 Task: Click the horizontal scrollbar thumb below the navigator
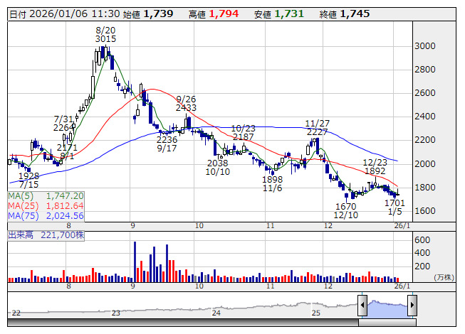387,322
